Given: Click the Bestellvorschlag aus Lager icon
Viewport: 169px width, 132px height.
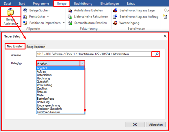Looking at the screenshot, I should [x=115, y=10].
